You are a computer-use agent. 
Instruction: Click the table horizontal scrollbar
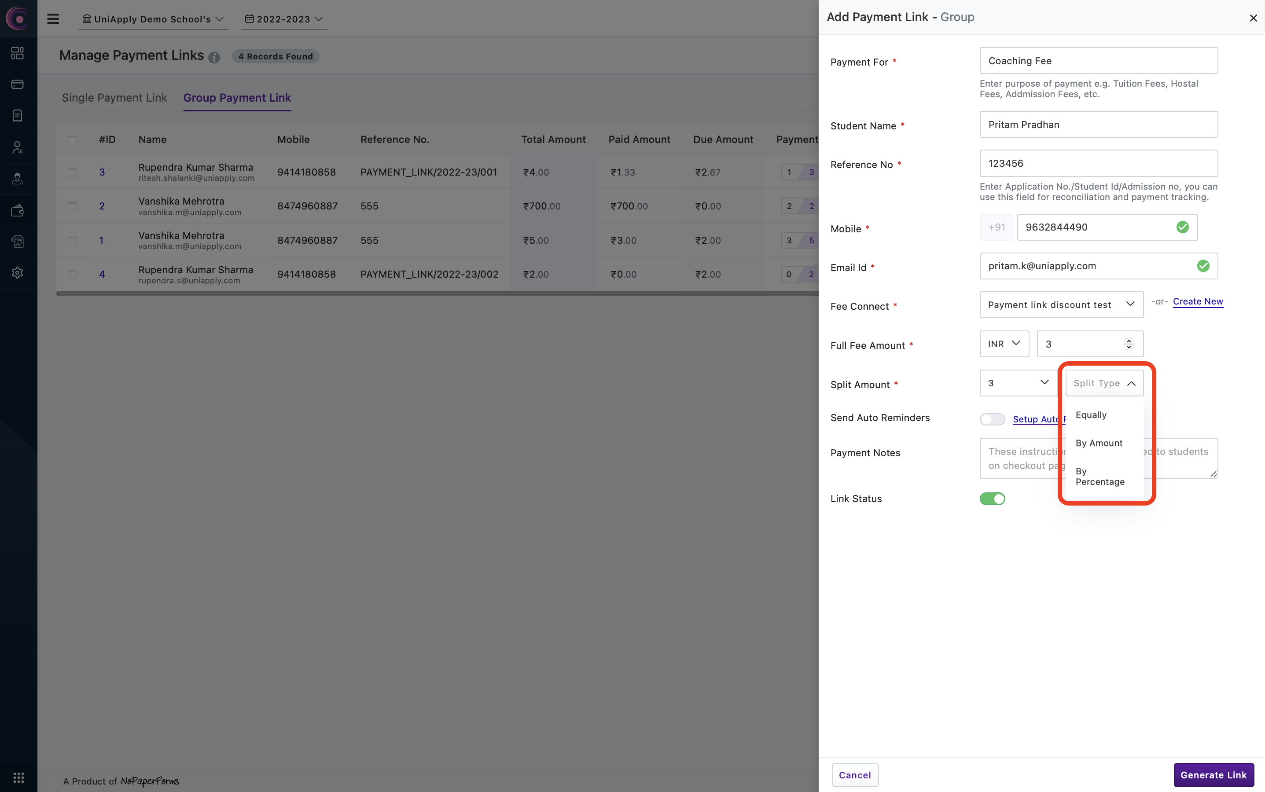[437, 293]
